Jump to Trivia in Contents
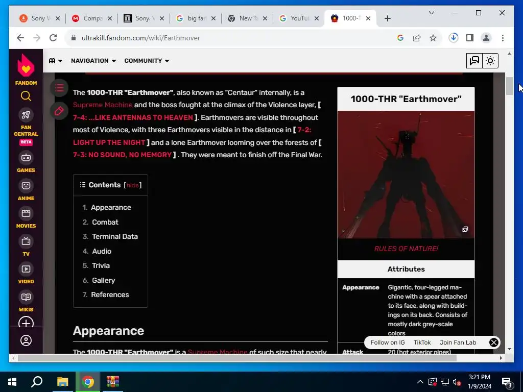 [x=101, y=265]
